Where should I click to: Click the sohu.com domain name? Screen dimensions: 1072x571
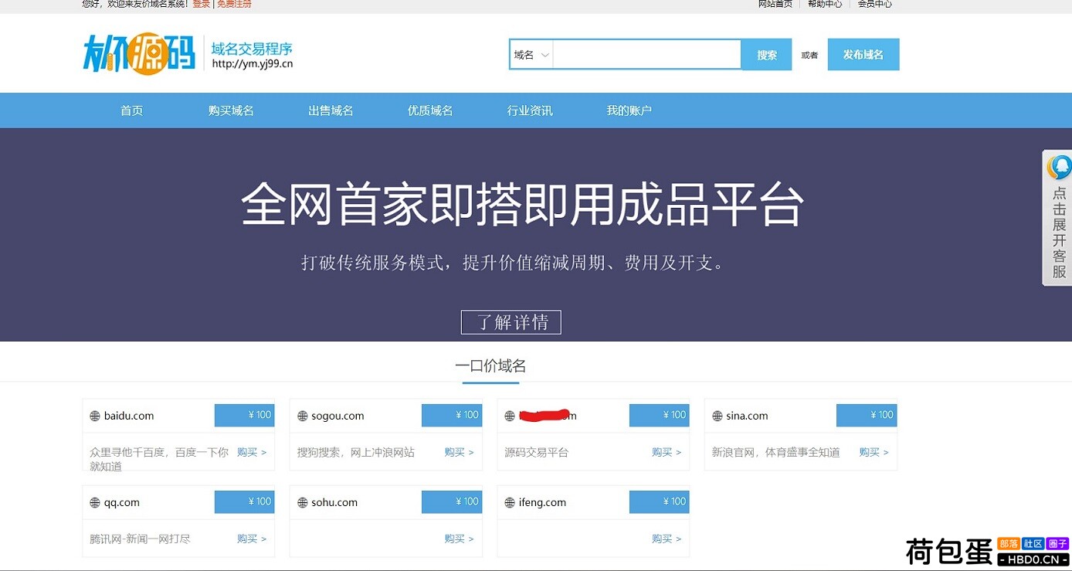tap(334, 502)
